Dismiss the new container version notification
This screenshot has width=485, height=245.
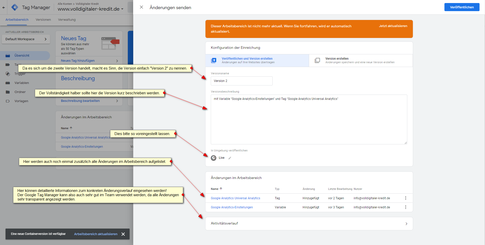tap(123, 234)
